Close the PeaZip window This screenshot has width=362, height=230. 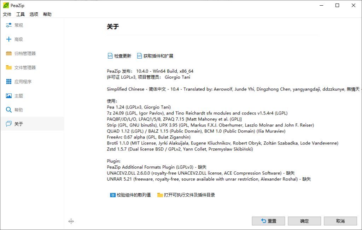click(354, 5)
